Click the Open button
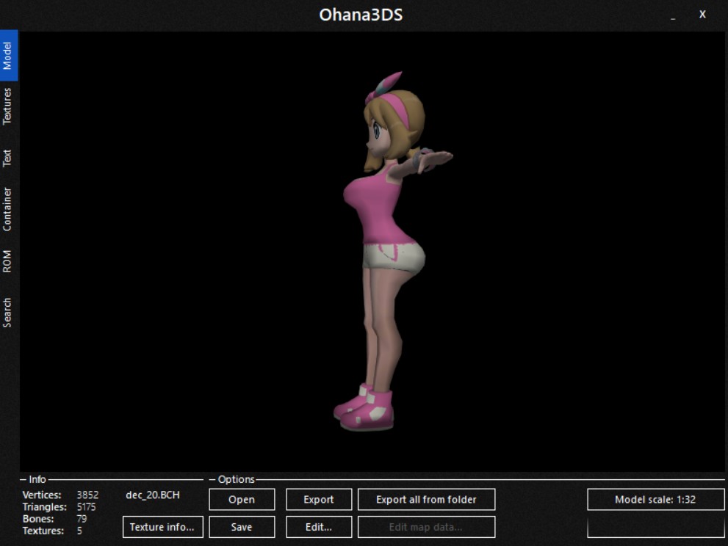The image size is (728, 546). pyautogui.click(x=242, y=500)
